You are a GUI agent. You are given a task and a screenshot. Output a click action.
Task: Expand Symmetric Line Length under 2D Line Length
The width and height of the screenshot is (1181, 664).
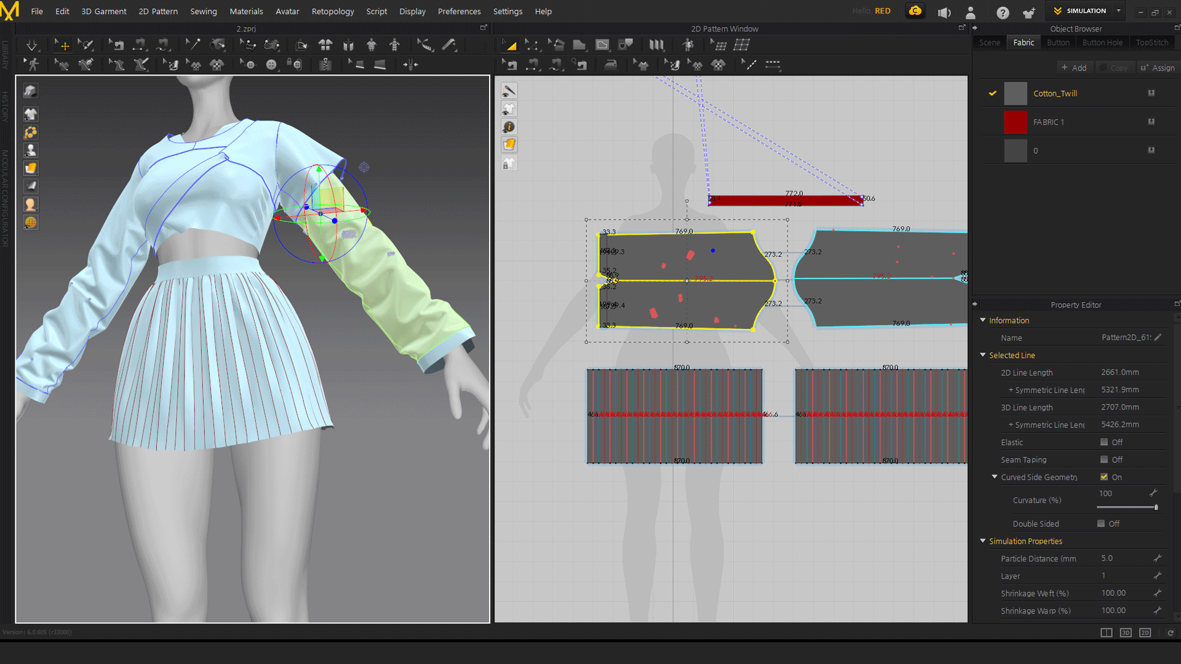[1011, 390]
